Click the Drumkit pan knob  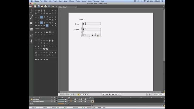(x=69, y=99)
